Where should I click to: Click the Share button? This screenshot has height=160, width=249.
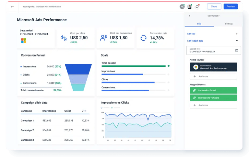[214, 6]
